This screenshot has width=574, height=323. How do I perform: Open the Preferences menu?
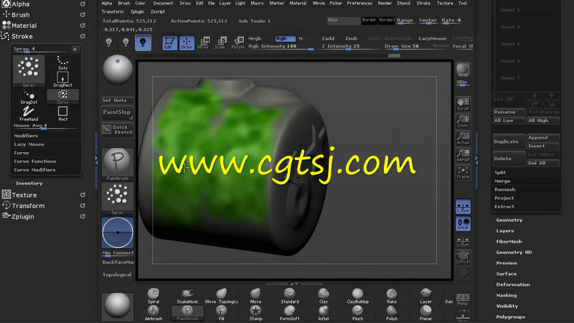pos(359,4)
